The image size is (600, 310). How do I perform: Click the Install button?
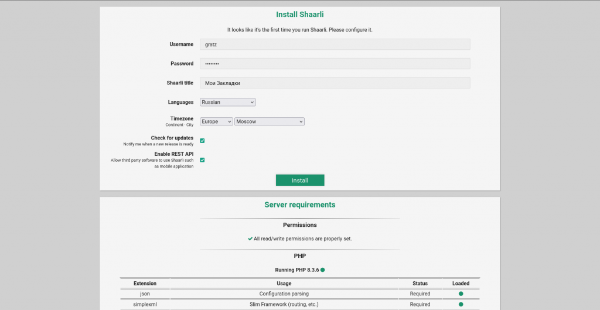(300, 180)
